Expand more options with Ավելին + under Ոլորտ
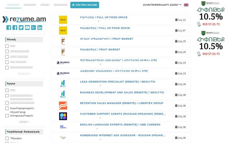The height and width of the screenshot is (143, 229). pyautogui.click(x=24, y=122)
